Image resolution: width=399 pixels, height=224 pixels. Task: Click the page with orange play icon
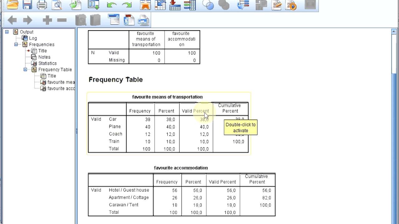pos(291,4)
